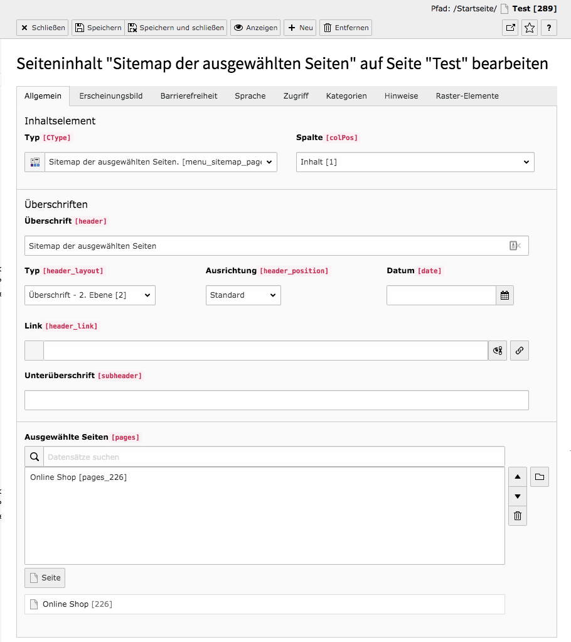The image size is (571, 642).
Task: Save with the Speichern button
Action: (98, 28)
